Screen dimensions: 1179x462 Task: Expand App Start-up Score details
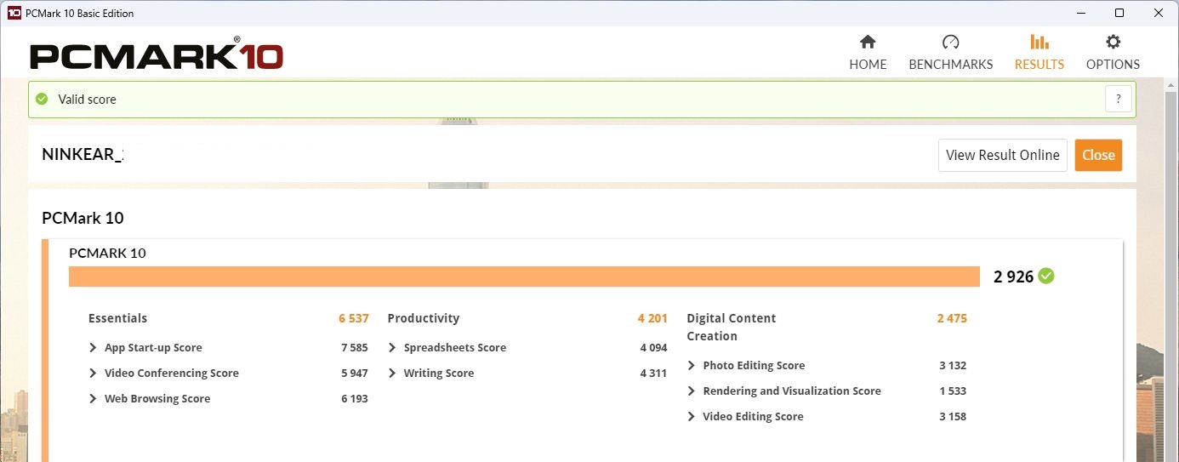(93, 348)
